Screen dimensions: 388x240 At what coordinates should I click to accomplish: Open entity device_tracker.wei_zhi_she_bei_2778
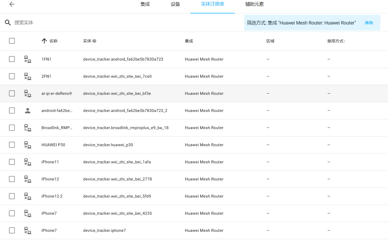[x=118, y=179]
